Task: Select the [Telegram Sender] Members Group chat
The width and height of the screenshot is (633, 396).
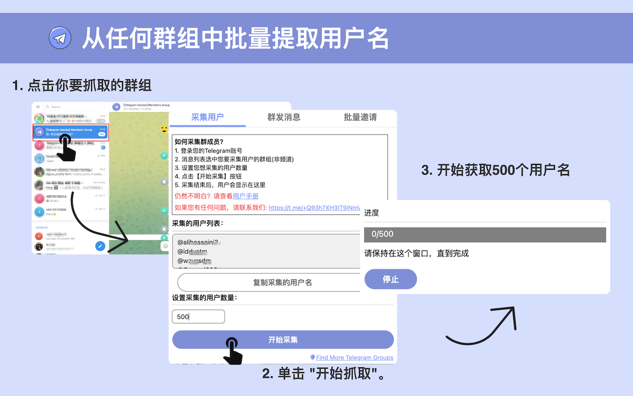Action: 71,132
